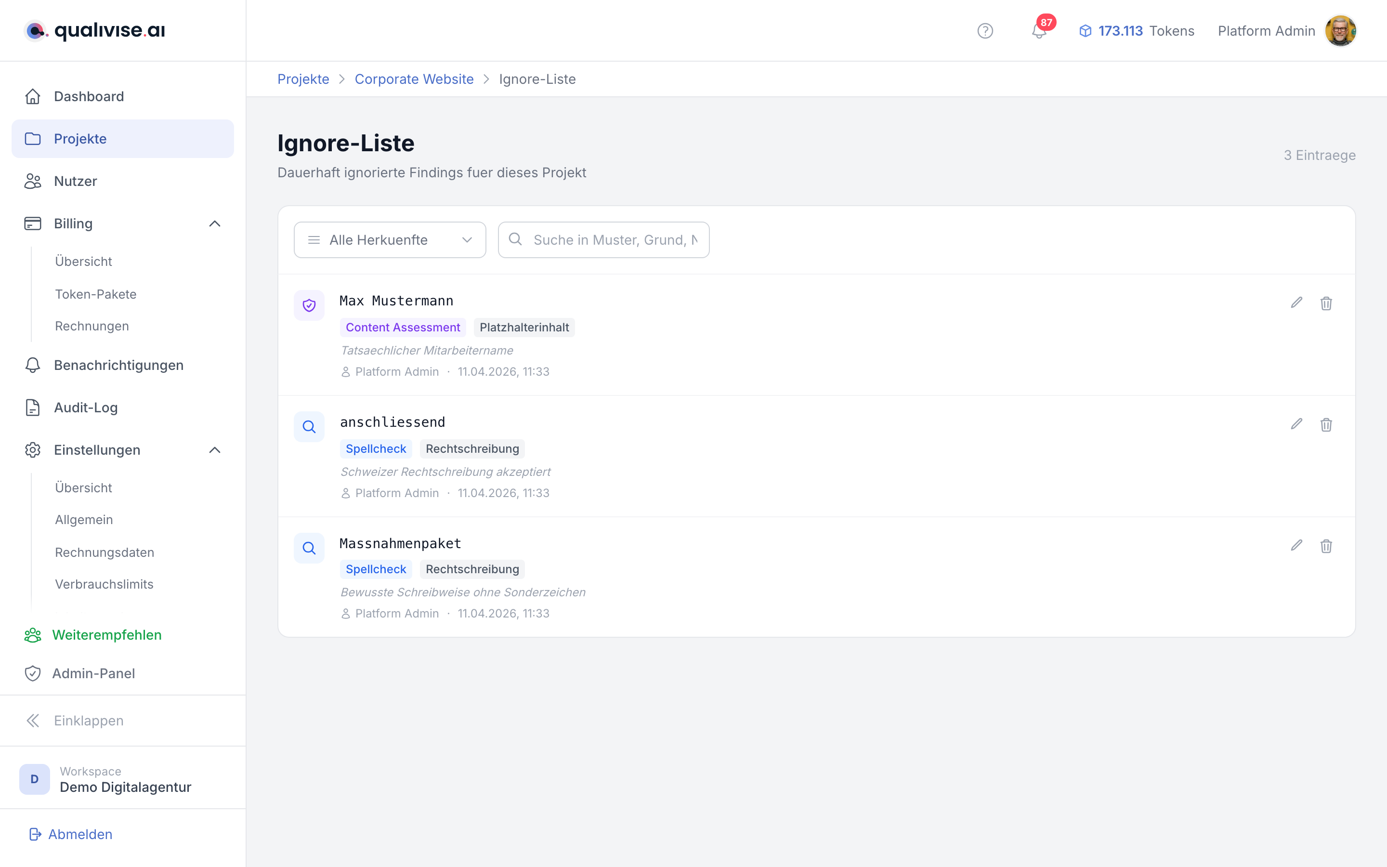Click the Benachrichtigungen bell icon in sidebar
1387x867 pixels.
(x=33, y=365)
